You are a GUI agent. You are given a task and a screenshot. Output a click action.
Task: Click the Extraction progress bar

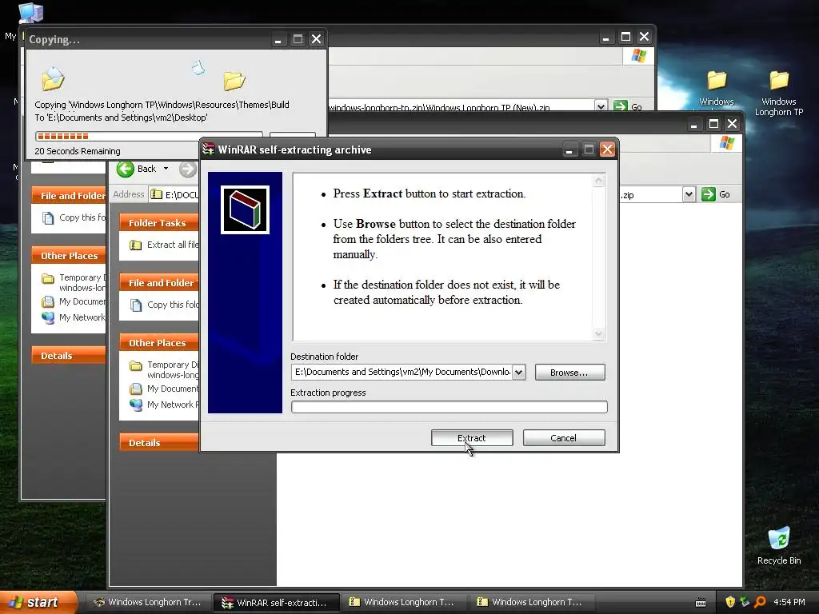(449, 407)
